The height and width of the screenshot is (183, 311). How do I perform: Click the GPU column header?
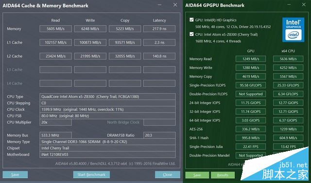[x=251, y=51]
